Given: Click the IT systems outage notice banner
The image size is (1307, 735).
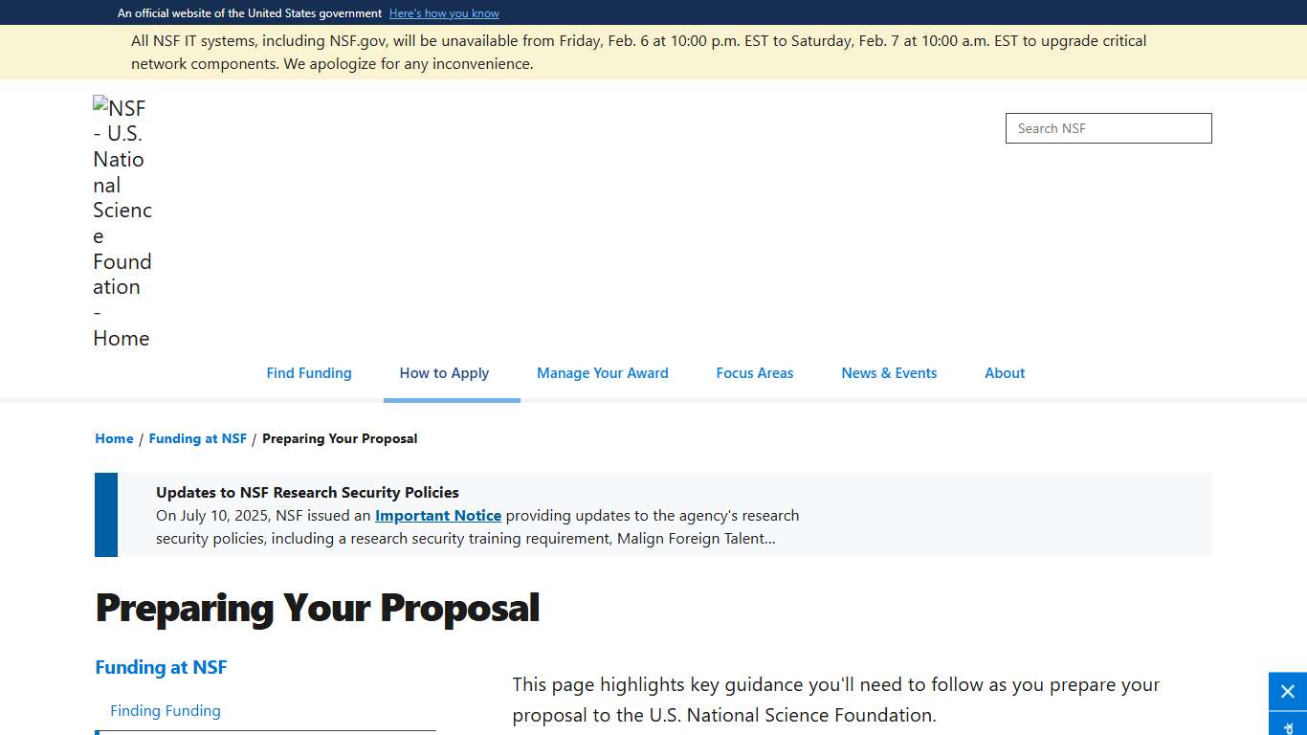Looking at the screenshot, I should (639, 52).
